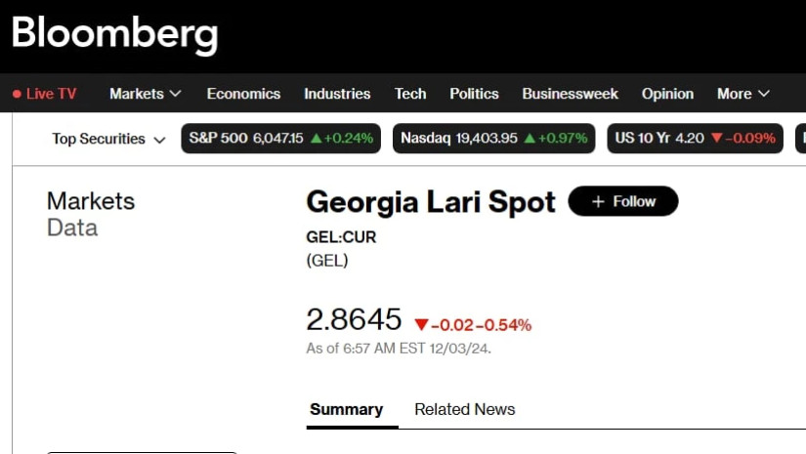Open the More navigation dropdown
Screen dimensions: 806x454
[743, 94]
